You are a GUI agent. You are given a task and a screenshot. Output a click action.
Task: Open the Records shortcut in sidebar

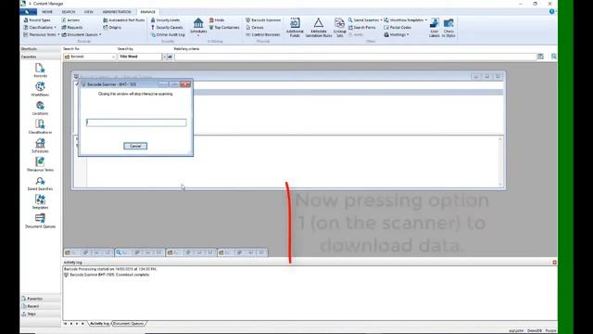tap(40, 71)
